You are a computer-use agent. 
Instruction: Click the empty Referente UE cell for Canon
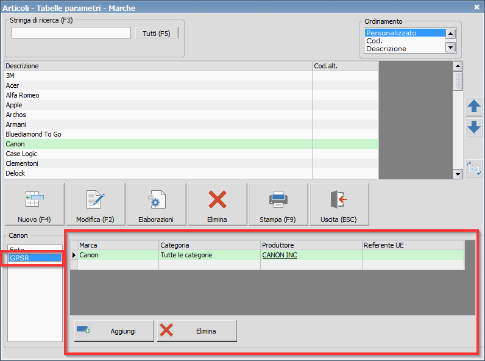[413, 255]
